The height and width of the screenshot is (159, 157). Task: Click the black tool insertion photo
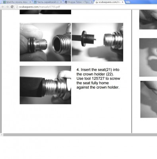45,85
